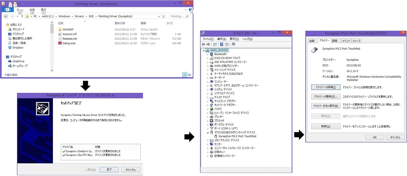Select プリンター category in Device Manager

(x=219, y=117)
